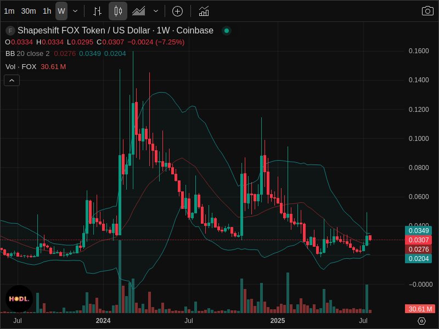The height and width of the screenshot is (329, 439).
Task: Expand the chart style dropdown chevron
Action: 156,11
